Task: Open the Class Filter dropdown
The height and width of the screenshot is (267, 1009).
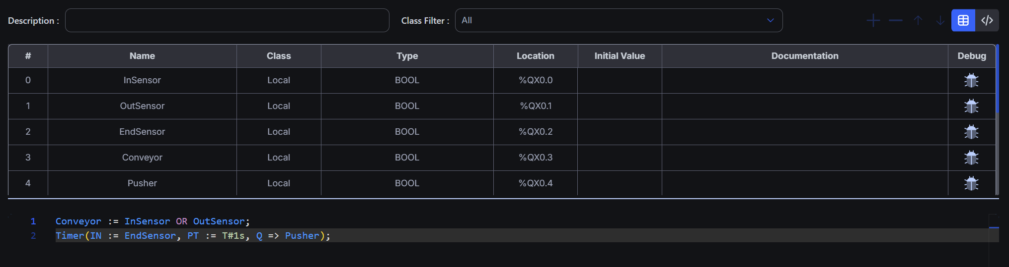Action: 618,20
